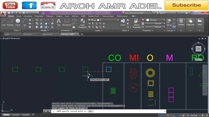This screenshot has width=209, height=117.
Task: Click the Group icon
Action: (x=169, y=22)
